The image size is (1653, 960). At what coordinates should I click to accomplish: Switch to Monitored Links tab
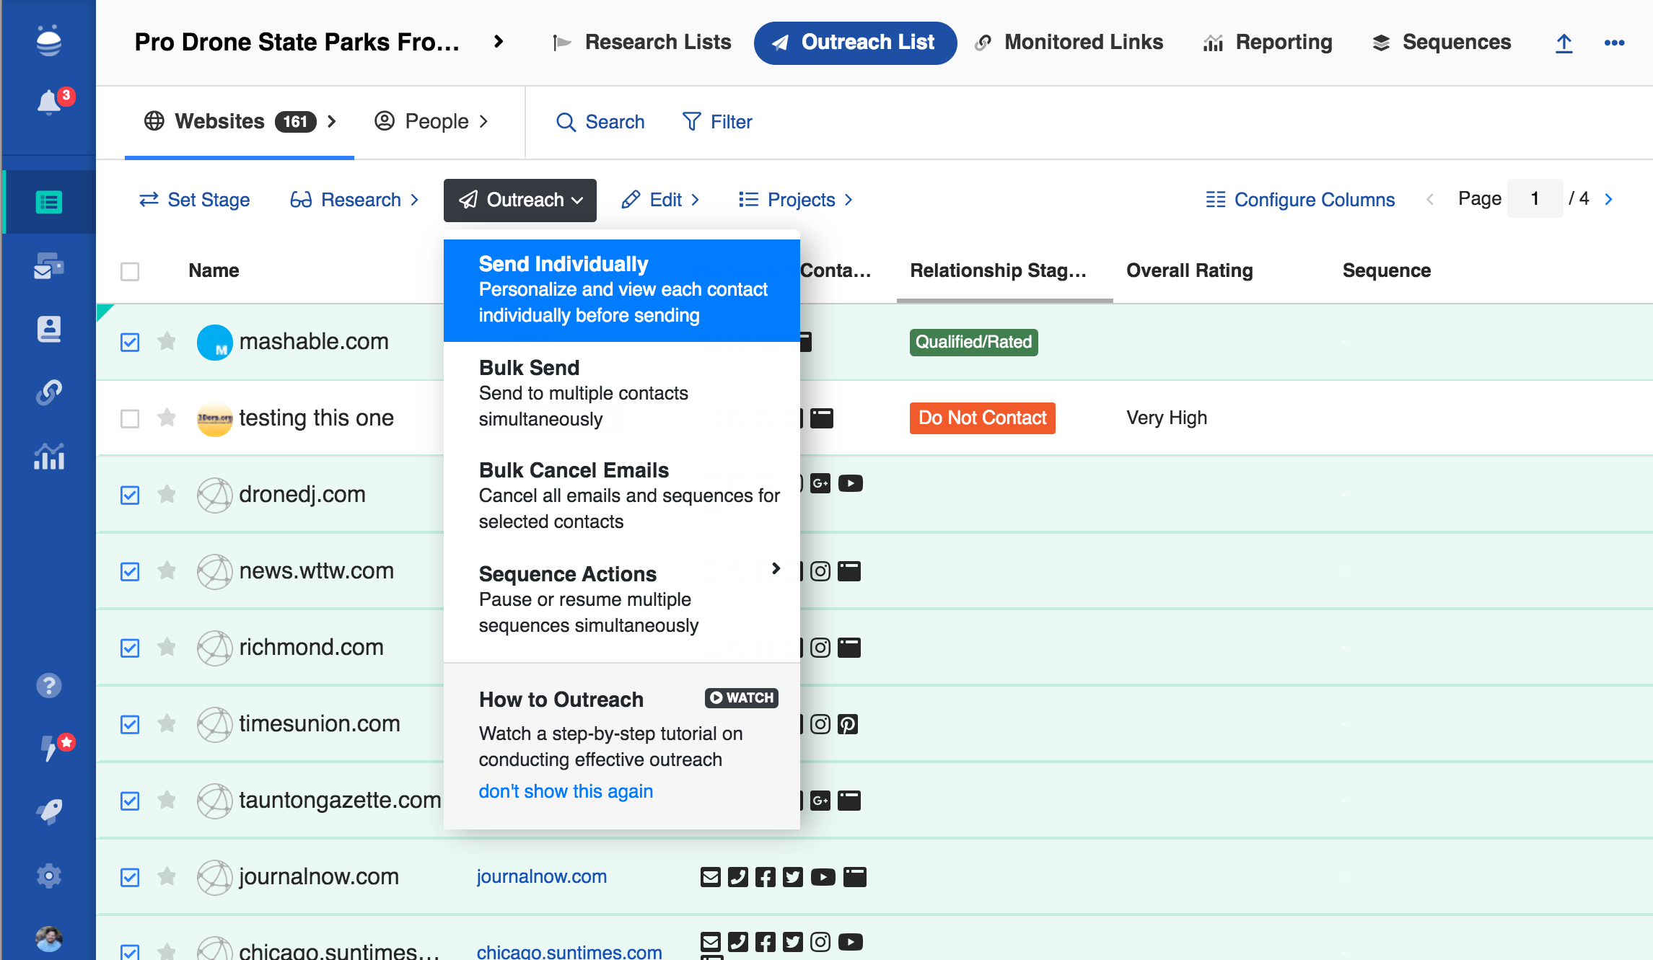[1069, 43]
